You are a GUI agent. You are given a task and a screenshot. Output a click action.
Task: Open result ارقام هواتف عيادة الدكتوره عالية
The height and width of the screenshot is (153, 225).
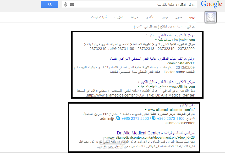click(x=150, y=59)
